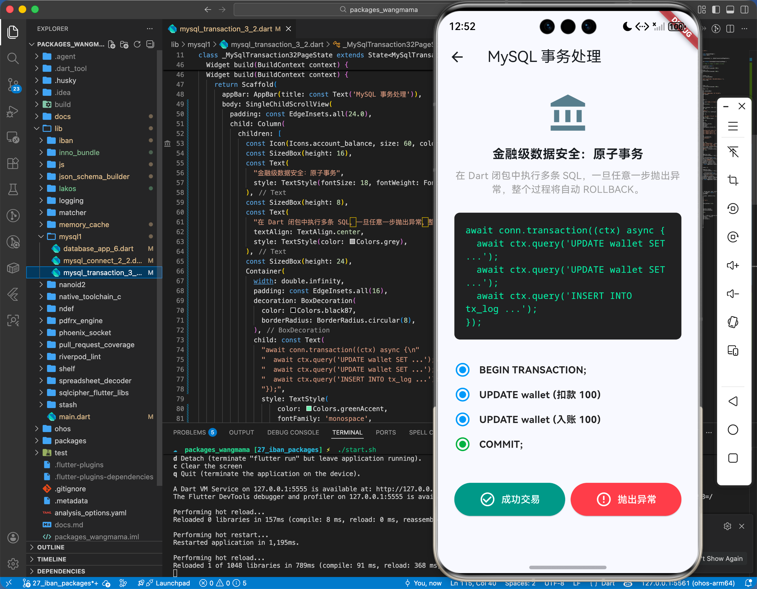Open the Search view in activity bar
Screen dimensions: 757x589
(x=13, y=58)
